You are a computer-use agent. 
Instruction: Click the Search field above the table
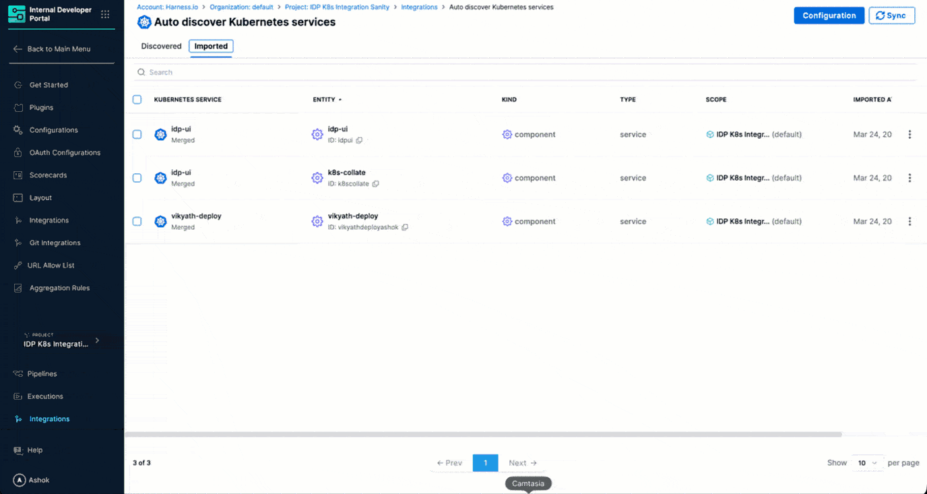525,72
